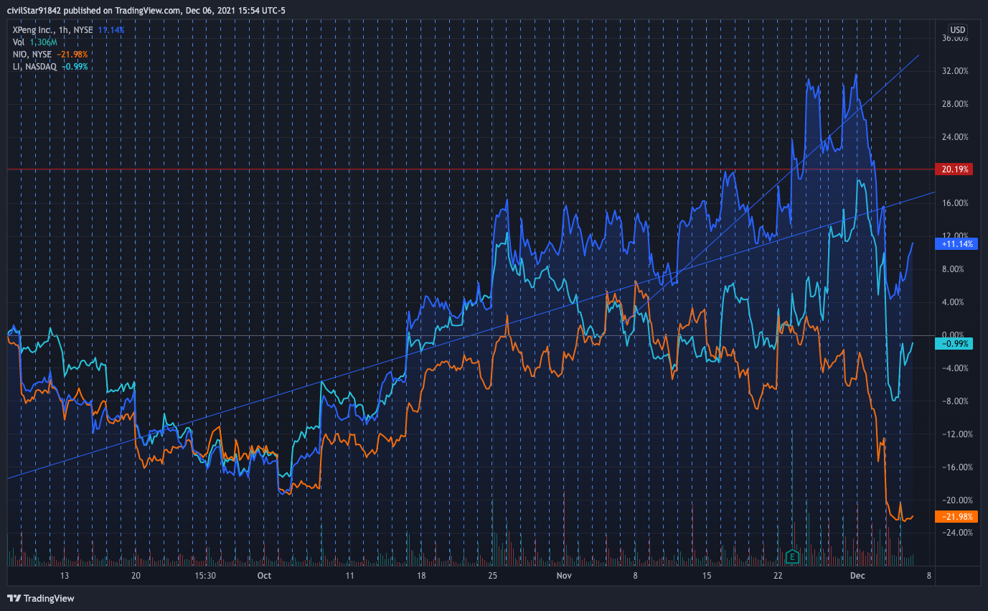
Task: Click the 15:30 label on time axis
Action: [206, 576]
